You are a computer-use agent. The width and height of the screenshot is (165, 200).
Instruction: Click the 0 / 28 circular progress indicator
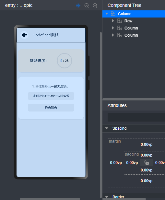(65, 61)
